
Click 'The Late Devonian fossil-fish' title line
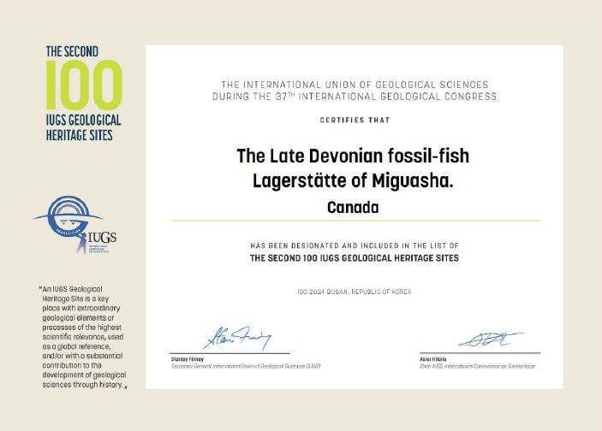click(x=353, y=156)
